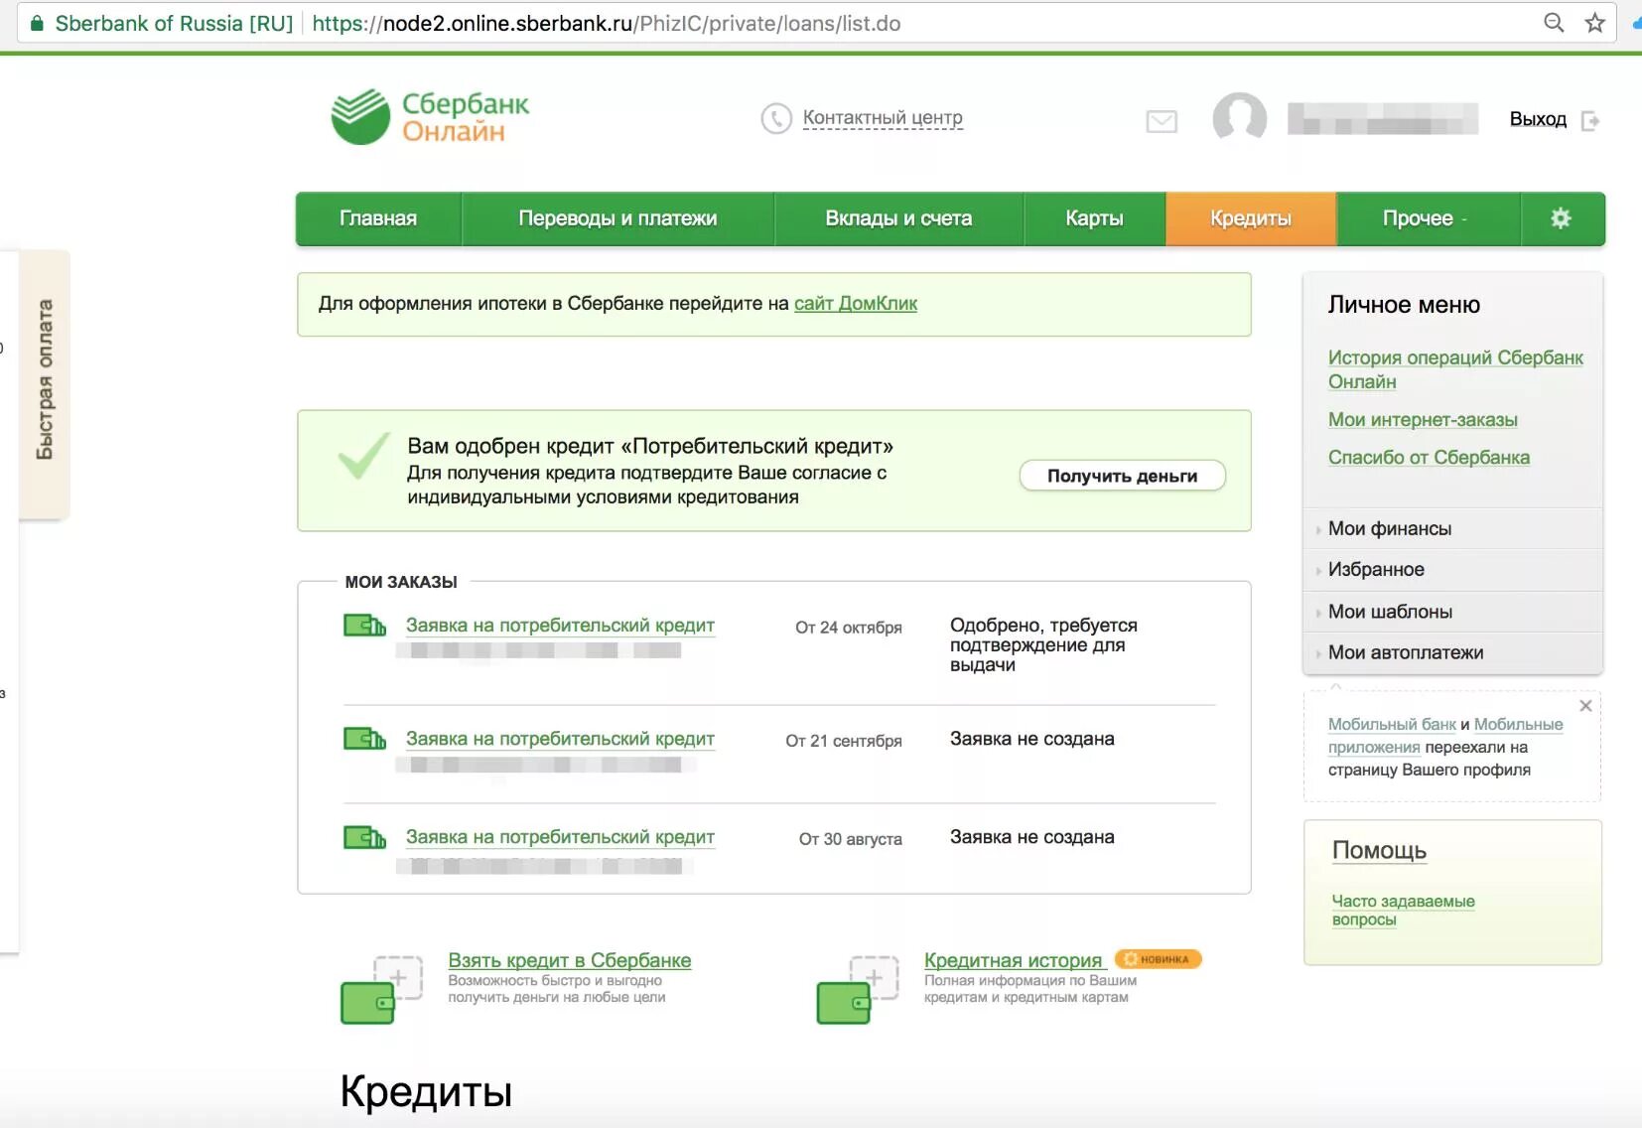
Task: Click the date text От 24 октября
Action: click(x=849, y=628)
